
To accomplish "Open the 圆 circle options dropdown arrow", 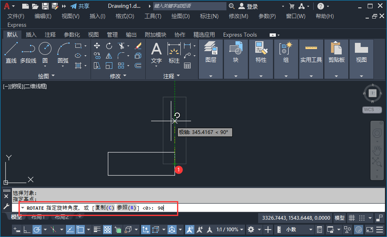I will coord(45,66).
